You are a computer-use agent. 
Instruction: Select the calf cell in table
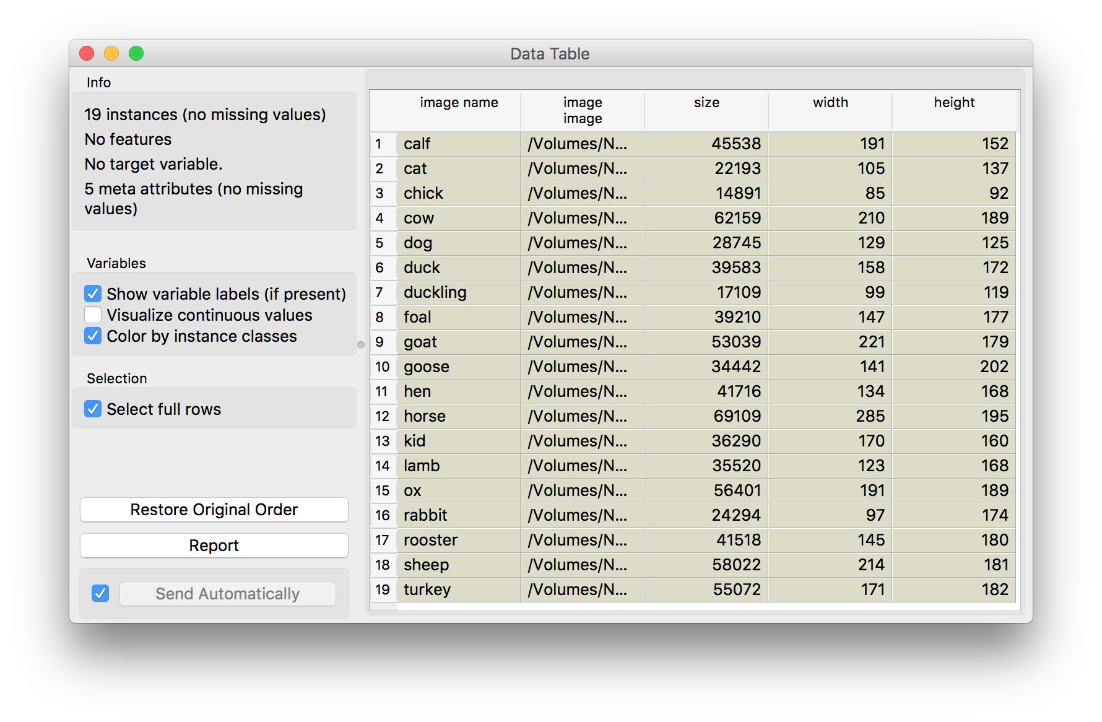(458, 144)
